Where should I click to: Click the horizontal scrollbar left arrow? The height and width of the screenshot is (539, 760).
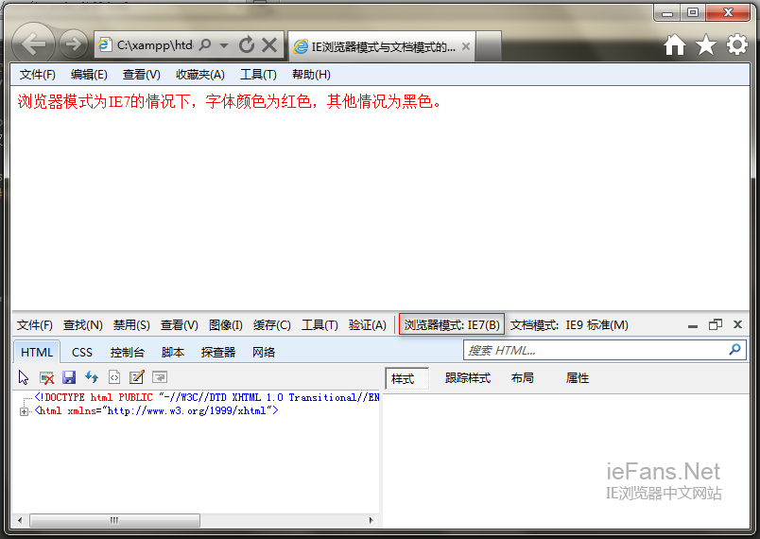pyautogui.click(x=20, y=521)
